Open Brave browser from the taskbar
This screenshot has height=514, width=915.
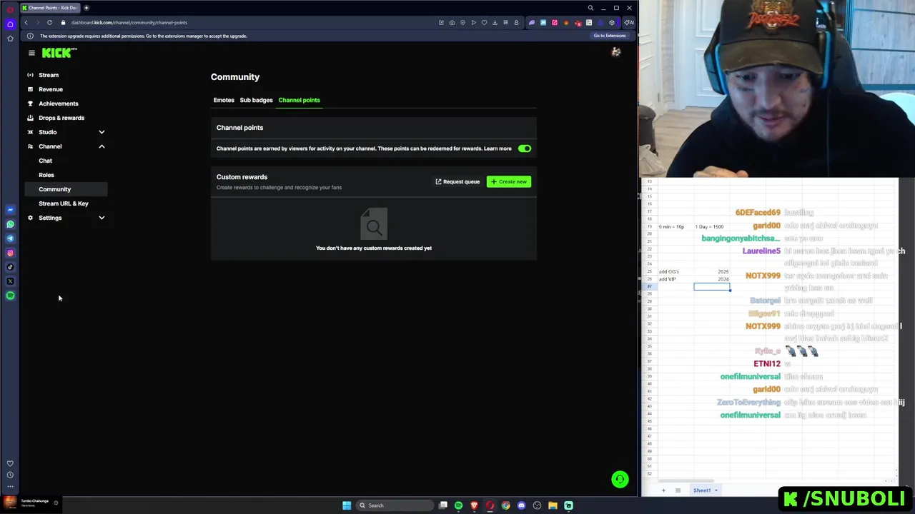474,505
